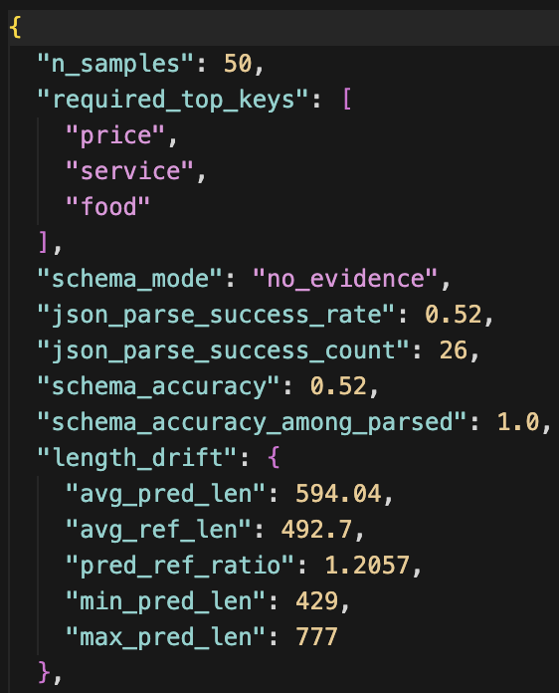559x693 pixels.
Task: Click the "no_evidence" string value
Action: (x=345, y=279)
